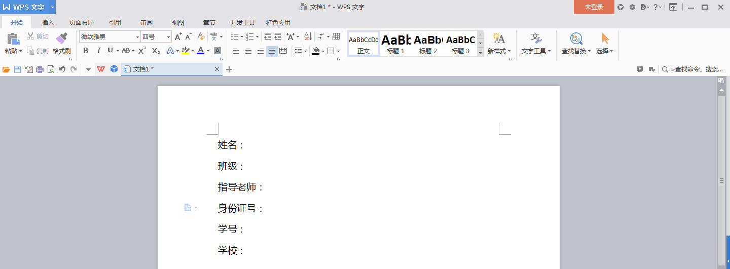Insert numbered list
This screenshot has height=269, width=730.
tap(249, 36)
